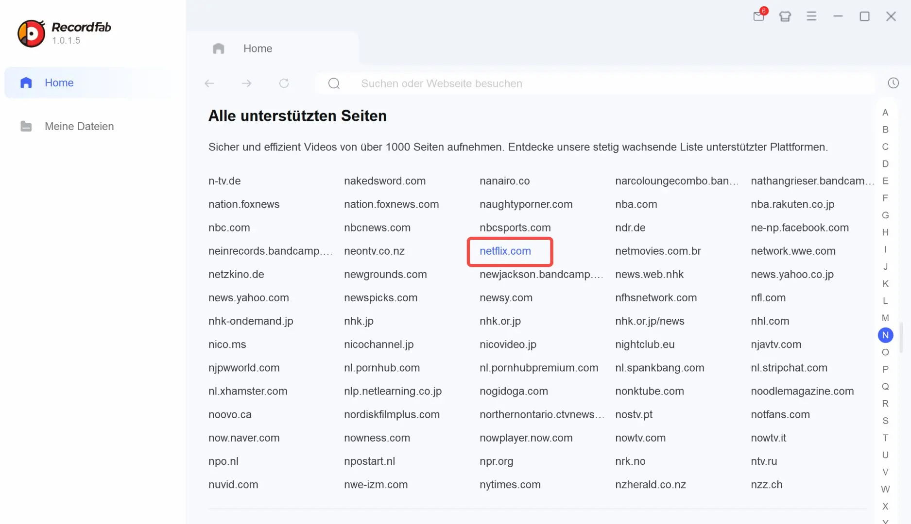Open the nicovideo.jp link

508,344
